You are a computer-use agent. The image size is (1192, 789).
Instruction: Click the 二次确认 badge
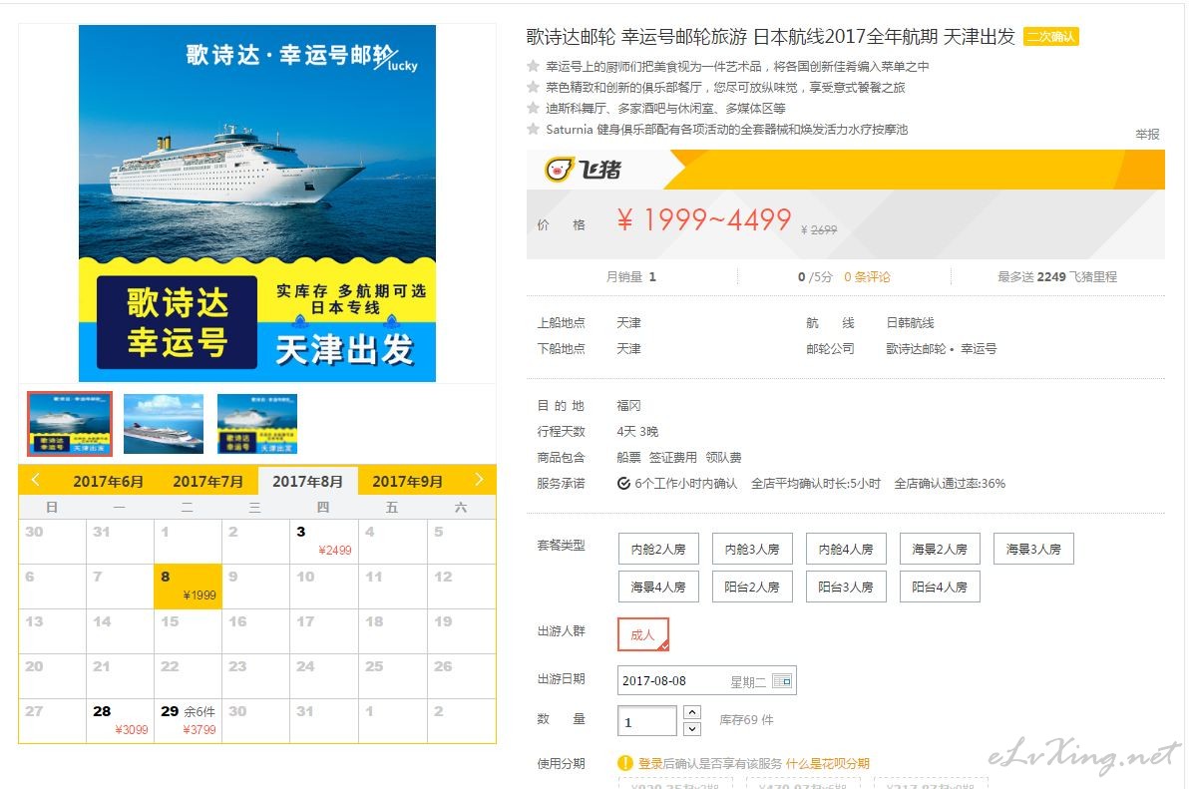pos(1051,37)
